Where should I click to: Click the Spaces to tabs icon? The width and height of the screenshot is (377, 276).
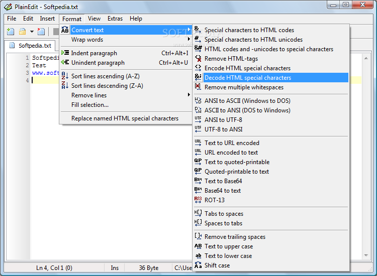pyautogui.click(x=198, y=223)
